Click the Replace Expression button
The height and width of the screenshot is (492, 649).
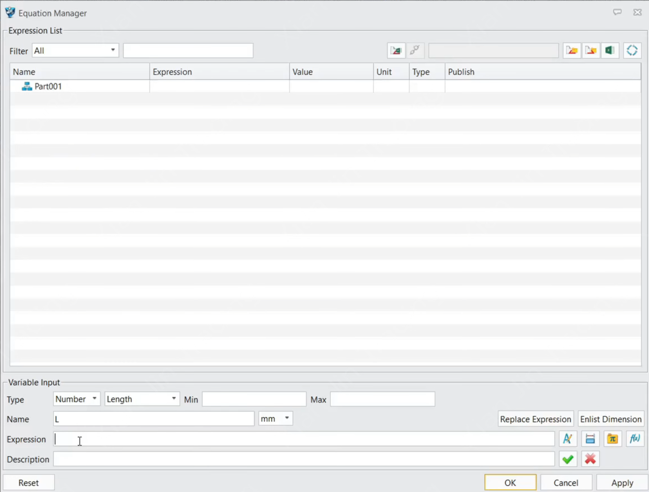coord(535,419)
